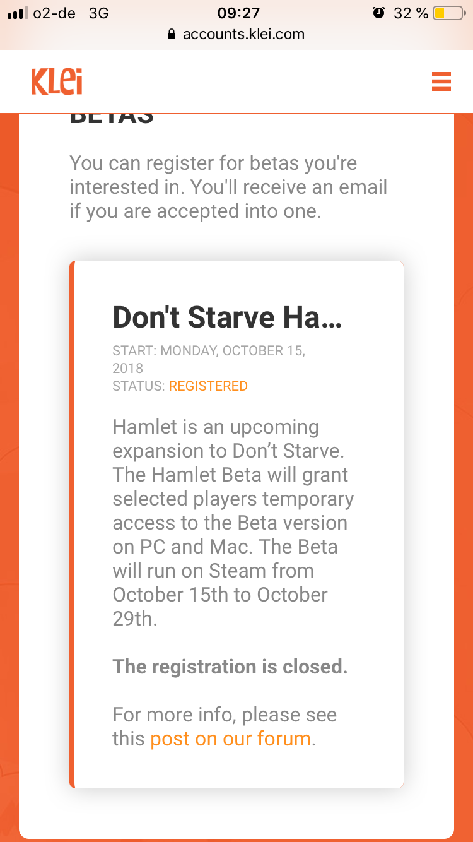Tap the Don't Starve Ha… card title
The width and height of the screenshot is (473, 842).
coord(227,317)
